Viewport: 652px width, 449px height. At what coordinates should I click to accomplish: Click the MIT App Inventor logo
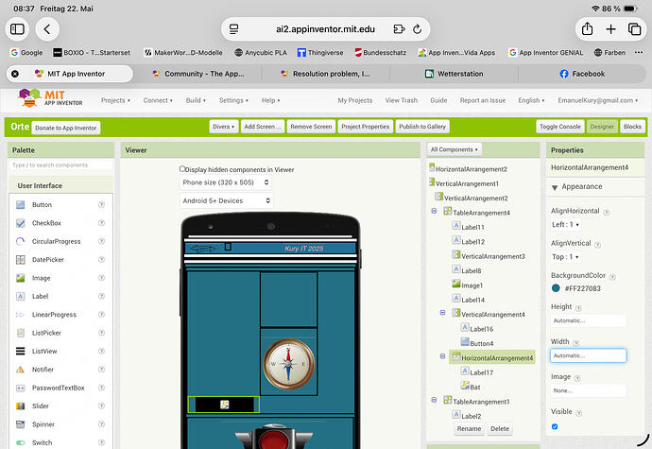[x=50, y=98]
